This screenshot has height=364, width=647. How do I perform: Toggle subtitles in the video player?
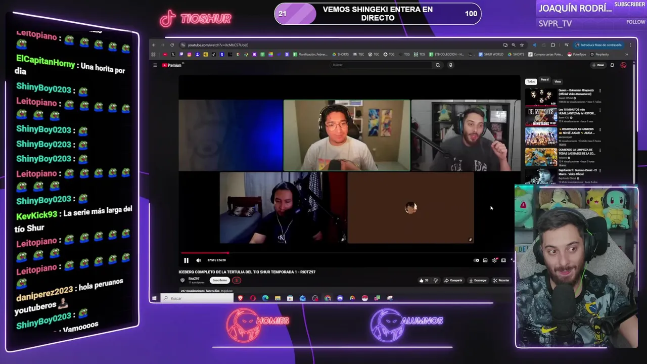coord(485,260)
